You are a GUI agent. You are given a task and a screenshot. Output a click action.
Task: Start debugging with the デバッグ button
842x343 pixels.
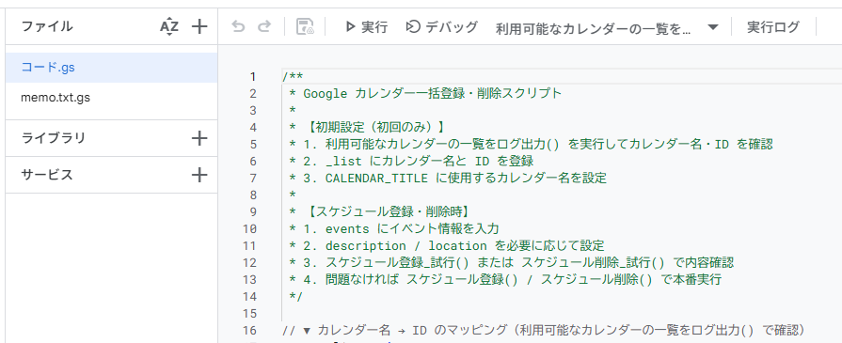[441, 27]
